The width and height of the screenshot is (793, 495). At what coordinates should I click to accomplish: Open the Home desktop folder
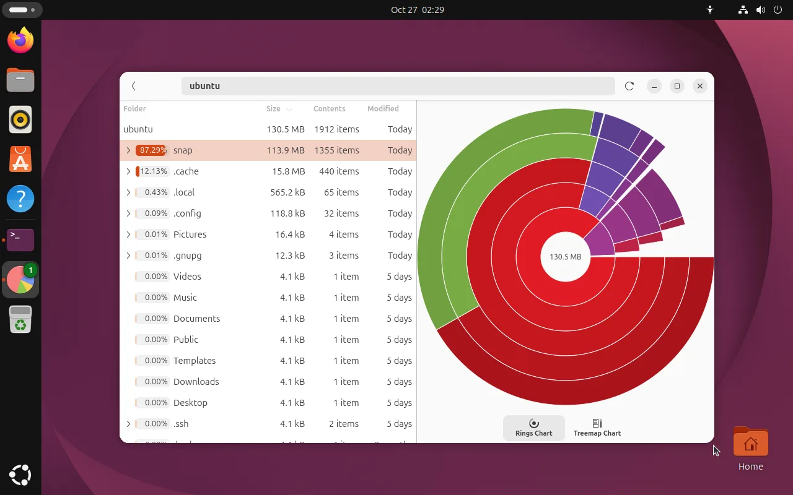tap(750, 449)
